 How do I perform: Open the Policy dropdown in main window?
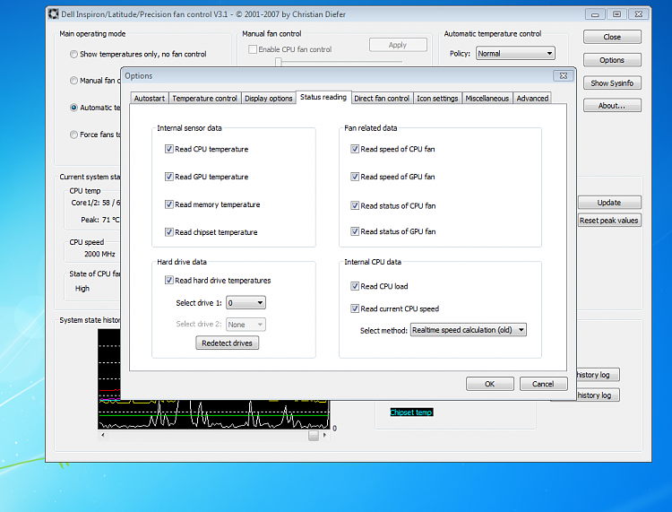(515, 54)
